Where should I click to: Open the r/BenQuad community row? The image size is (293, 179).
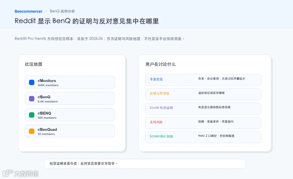pos(70,131)
